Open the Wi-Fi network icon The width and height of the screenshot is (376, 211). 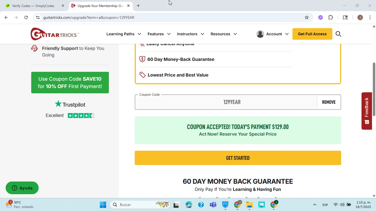point(335,205)
